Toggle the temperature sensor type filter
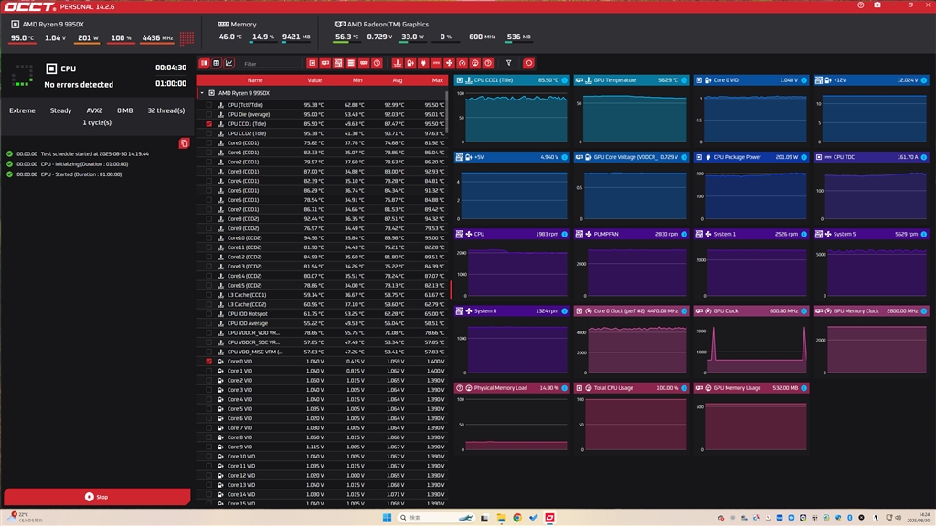The width and height of the screenshot is (936, 526). coord(398,63)
